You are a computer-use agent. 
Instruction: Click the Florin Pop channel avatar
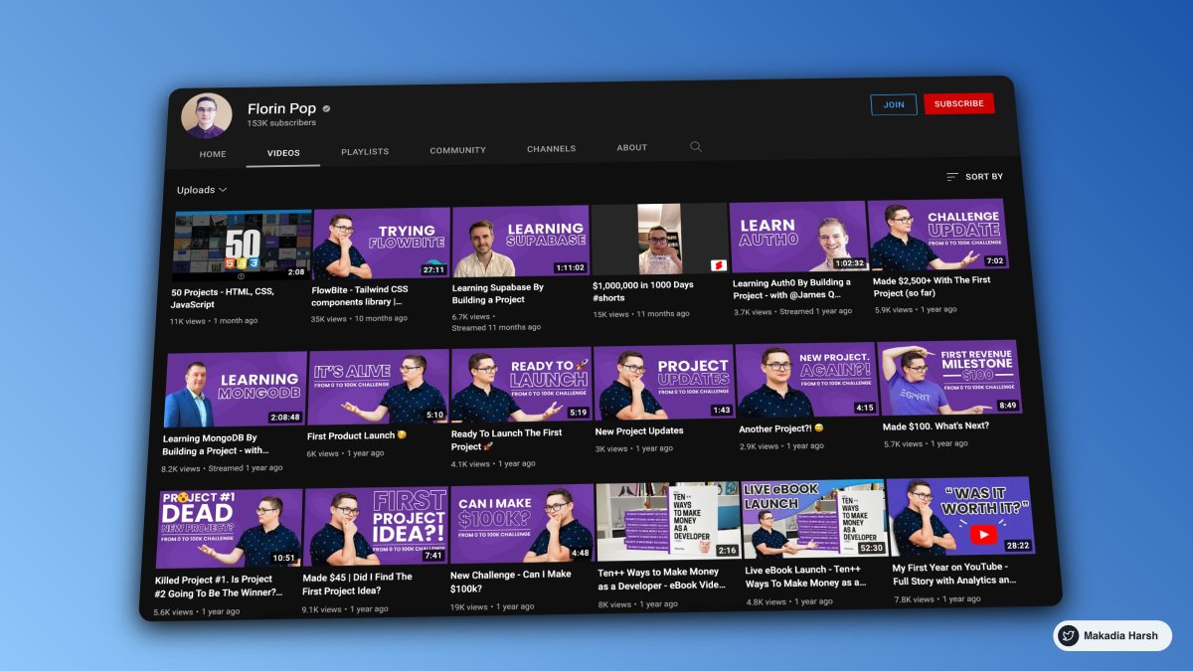(x=206, y=112)
